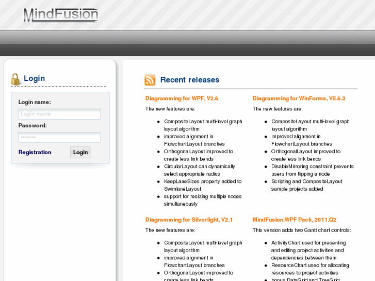Click the CompositeLayout bullet under WPF V2.6
The width and height of the screenshot is (375, 281).
(x=203, y=125)
